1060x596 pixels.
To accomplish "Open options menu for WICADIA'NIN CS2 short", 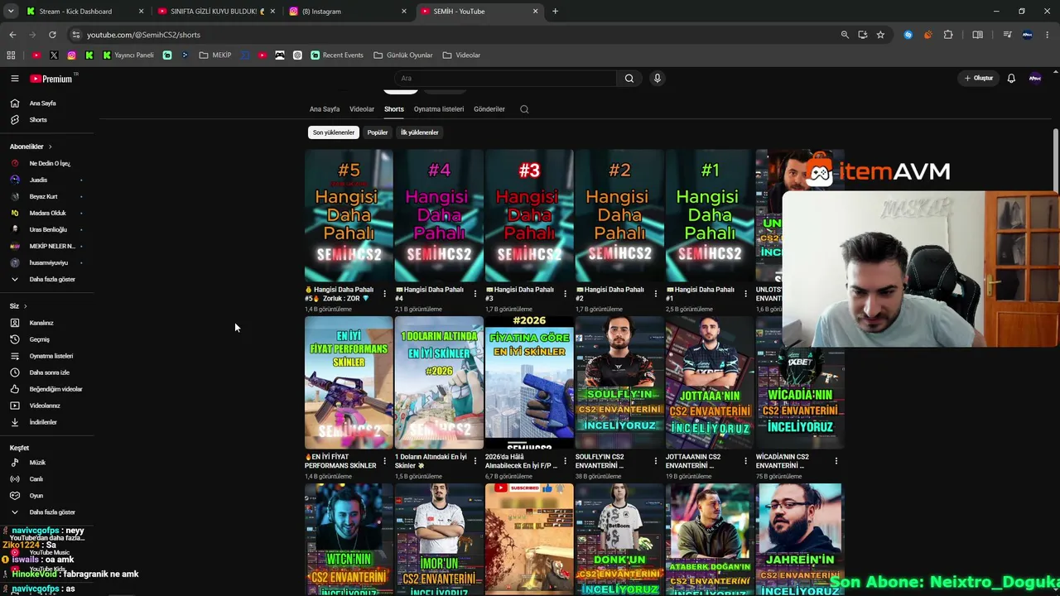I will [836, 460].
